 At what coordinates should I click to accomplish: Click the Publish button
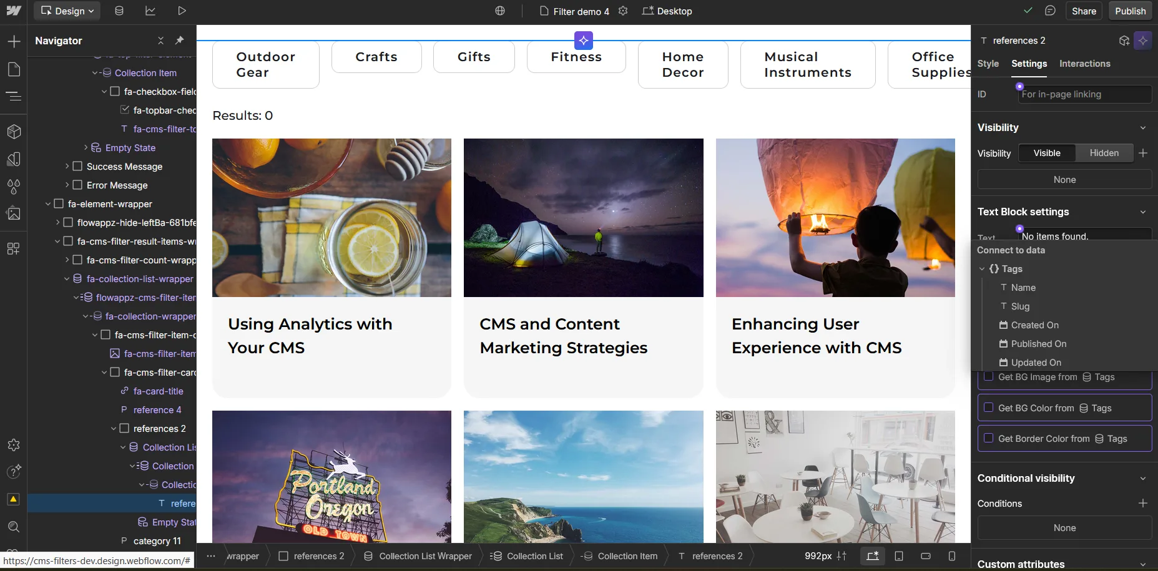[1130, 11]
